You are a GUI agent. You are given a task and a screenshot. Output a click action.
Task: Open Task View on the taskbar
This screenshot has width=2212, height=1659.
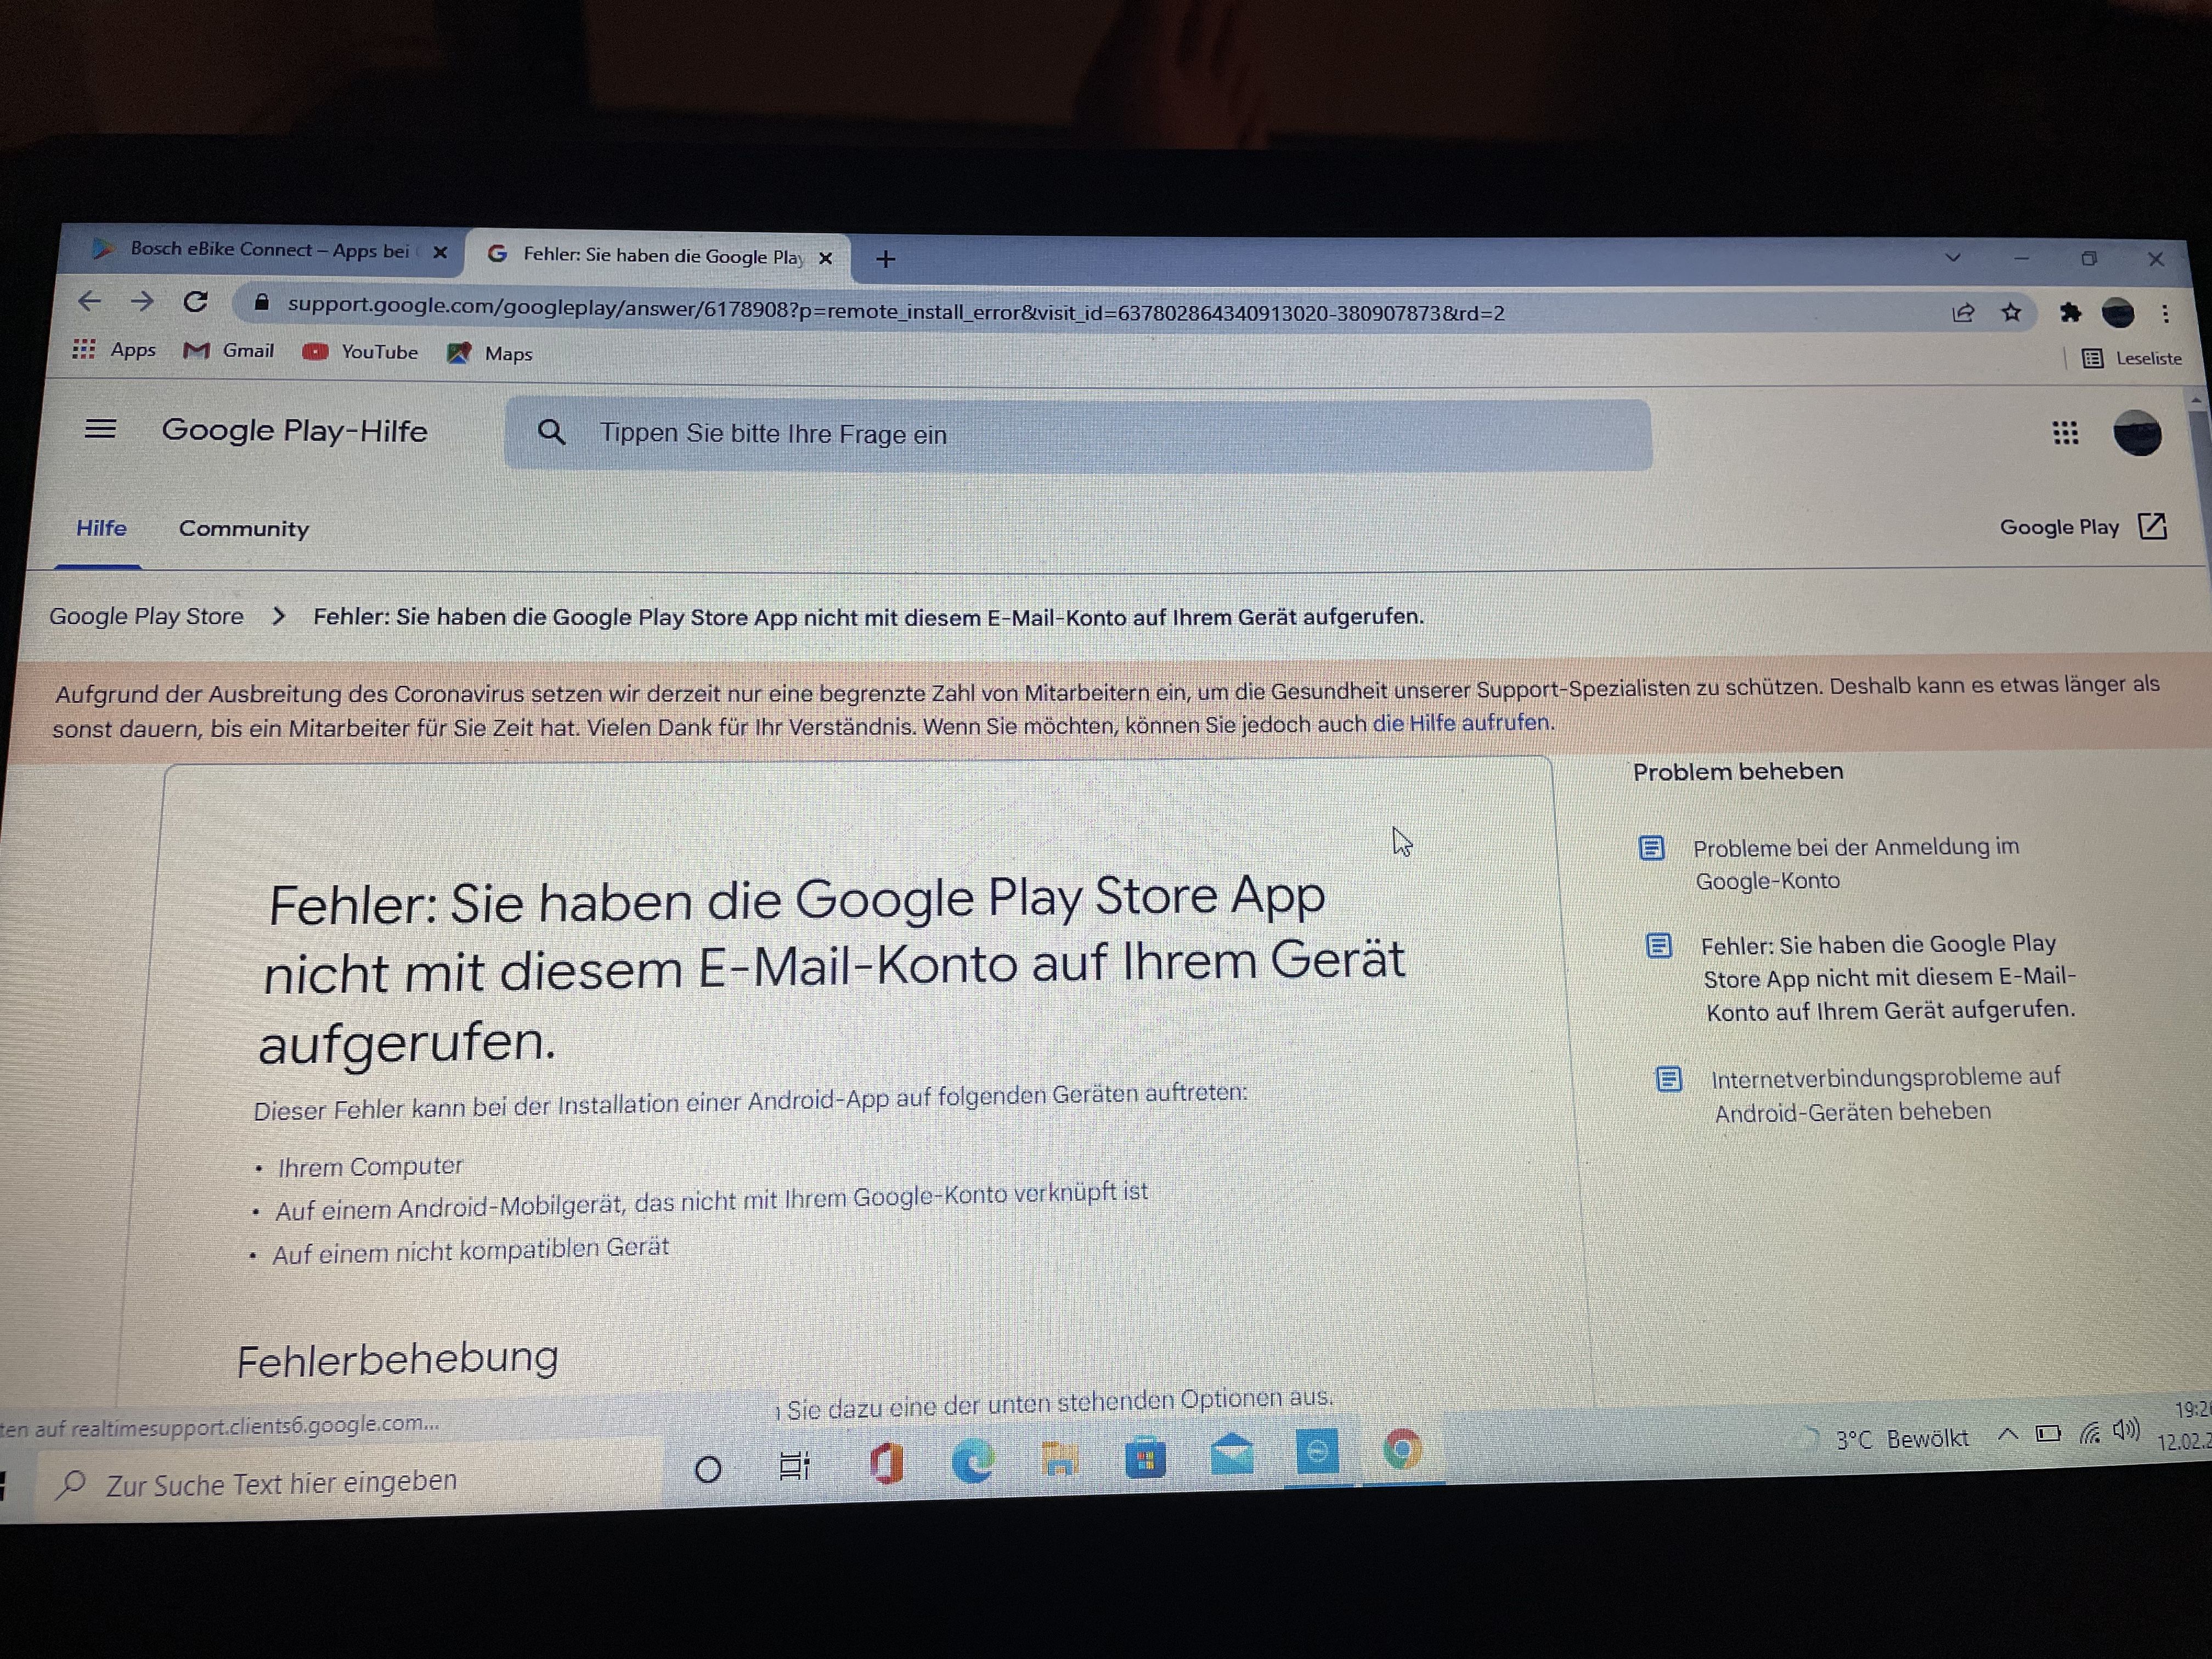[794, 1465]
